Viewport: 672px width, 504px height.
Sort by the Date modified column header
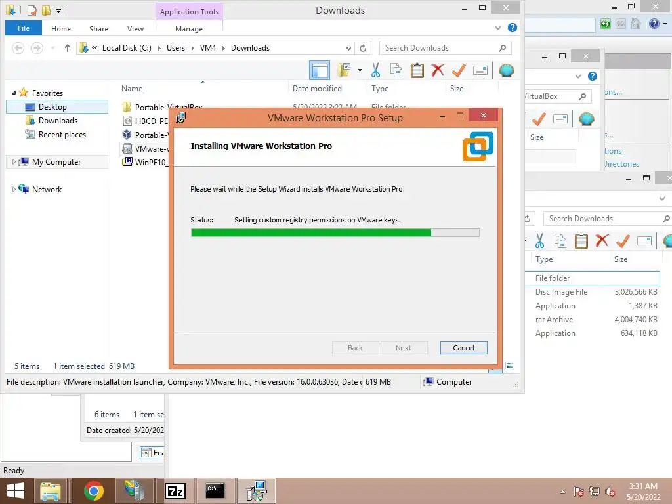317,89
